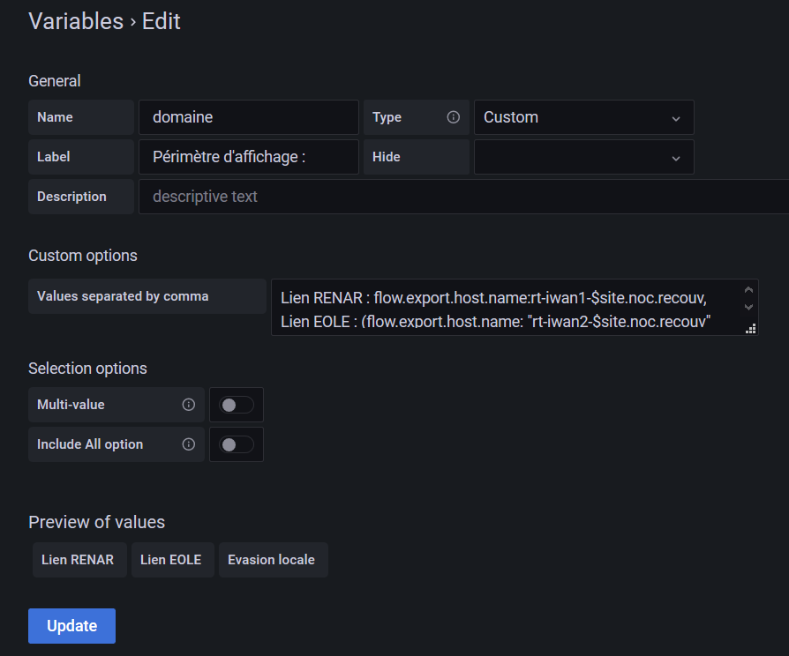Click the Type label text
Viewport: 789px width, 656px height.
tap(387, 117)
